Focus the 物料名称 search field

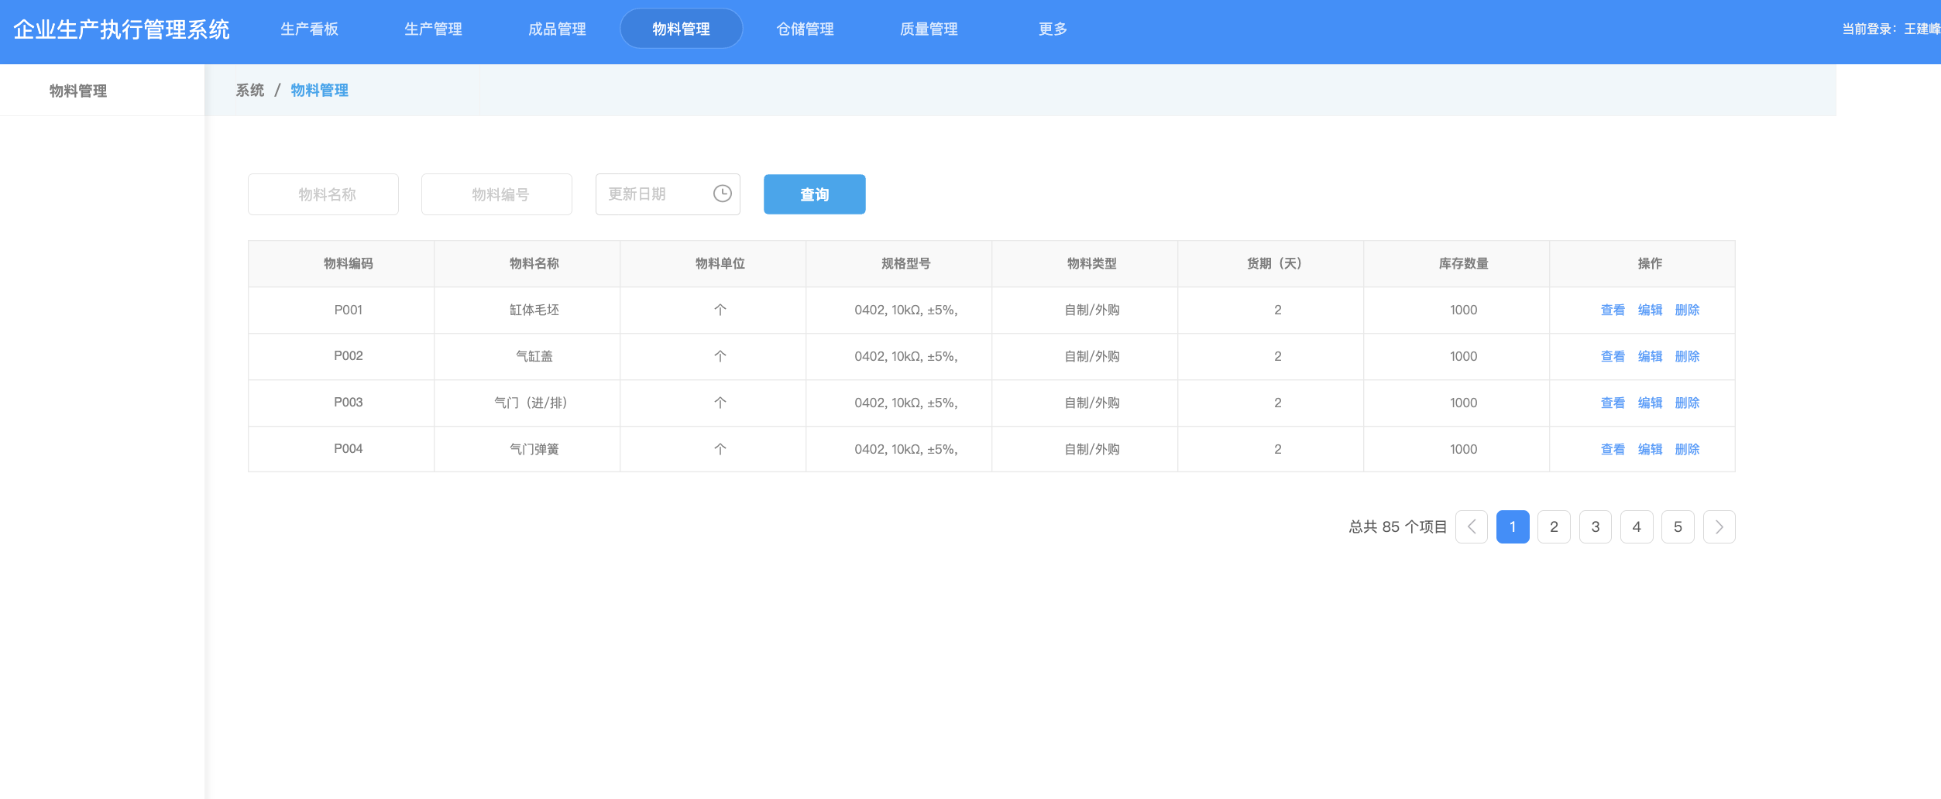pos(323,194)
